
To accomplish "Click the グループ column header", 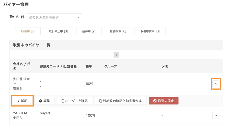I will (110, 66).
